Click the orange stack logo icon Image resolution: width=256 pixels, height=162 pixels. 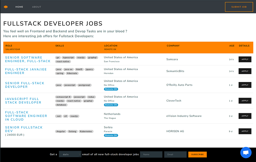[6, 7]
